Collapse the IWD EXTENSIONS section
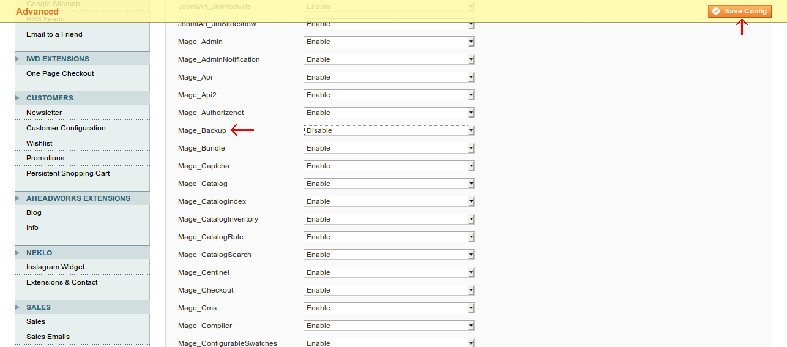The height and width of the screenshot is (347, 787). pyautogui.click(x=82, y=59)
